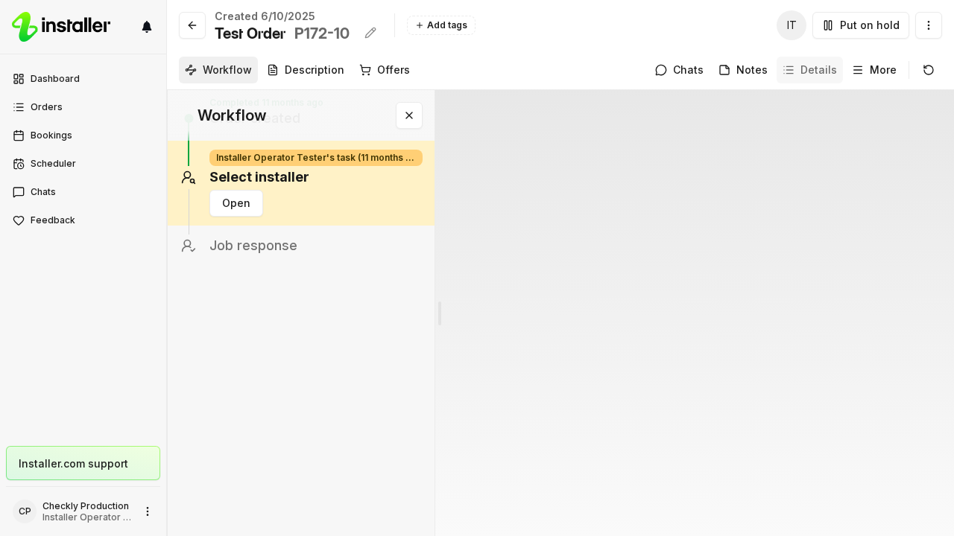Show the Notes panel

tap(743, 70)
